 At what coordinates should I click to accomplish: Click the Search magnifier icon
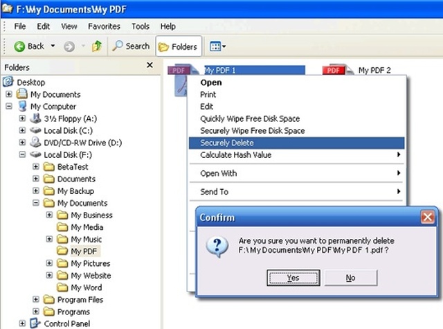[117, 46]
